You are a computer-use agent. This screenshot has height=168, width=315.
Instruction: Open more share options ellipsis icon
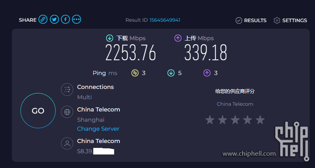(x=76, y=20)
